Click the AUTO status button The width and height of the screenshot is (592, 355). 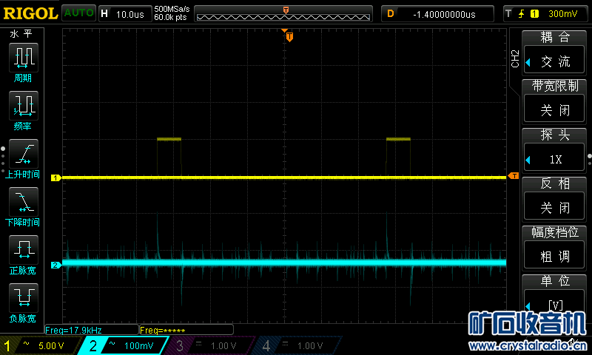coord(78,13)
